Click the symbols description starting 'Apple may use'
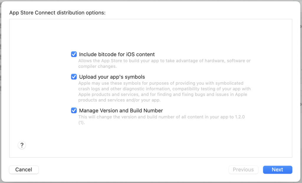Viewport: 302px width, 183px height. (164, 92)
